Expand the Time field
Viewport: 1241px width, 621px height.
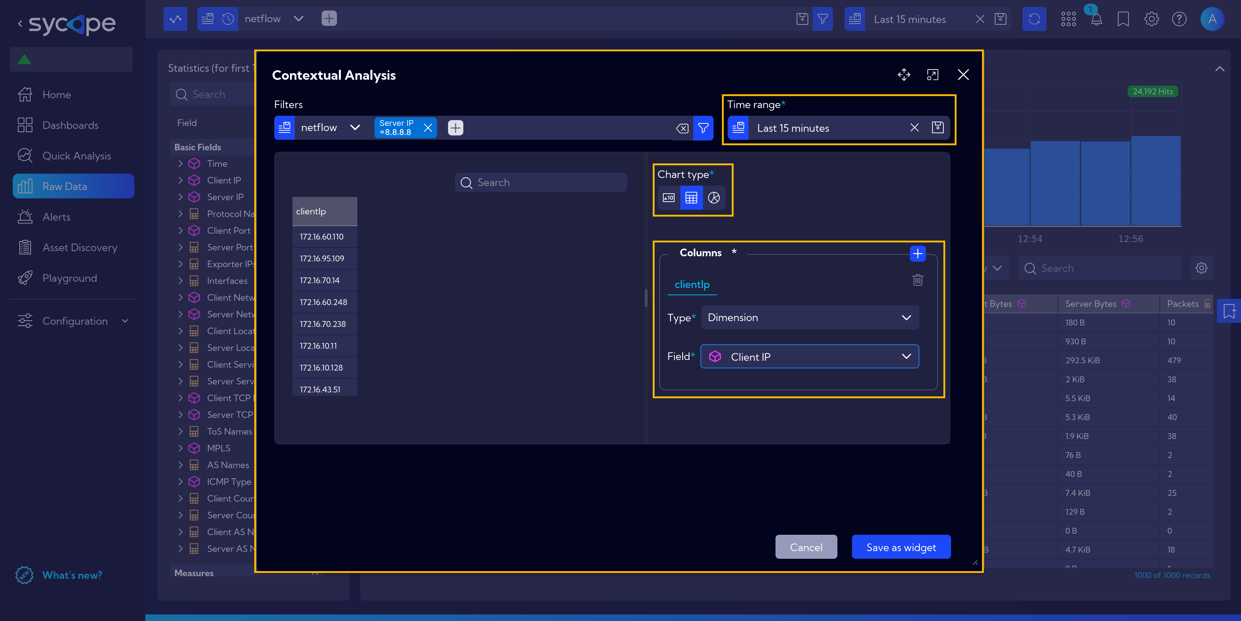180,164
